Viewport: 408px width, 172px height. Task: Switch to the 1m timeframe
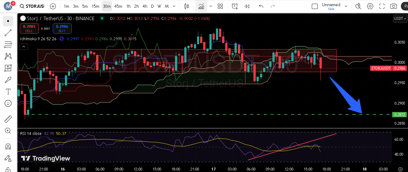[x=66, y=6]
